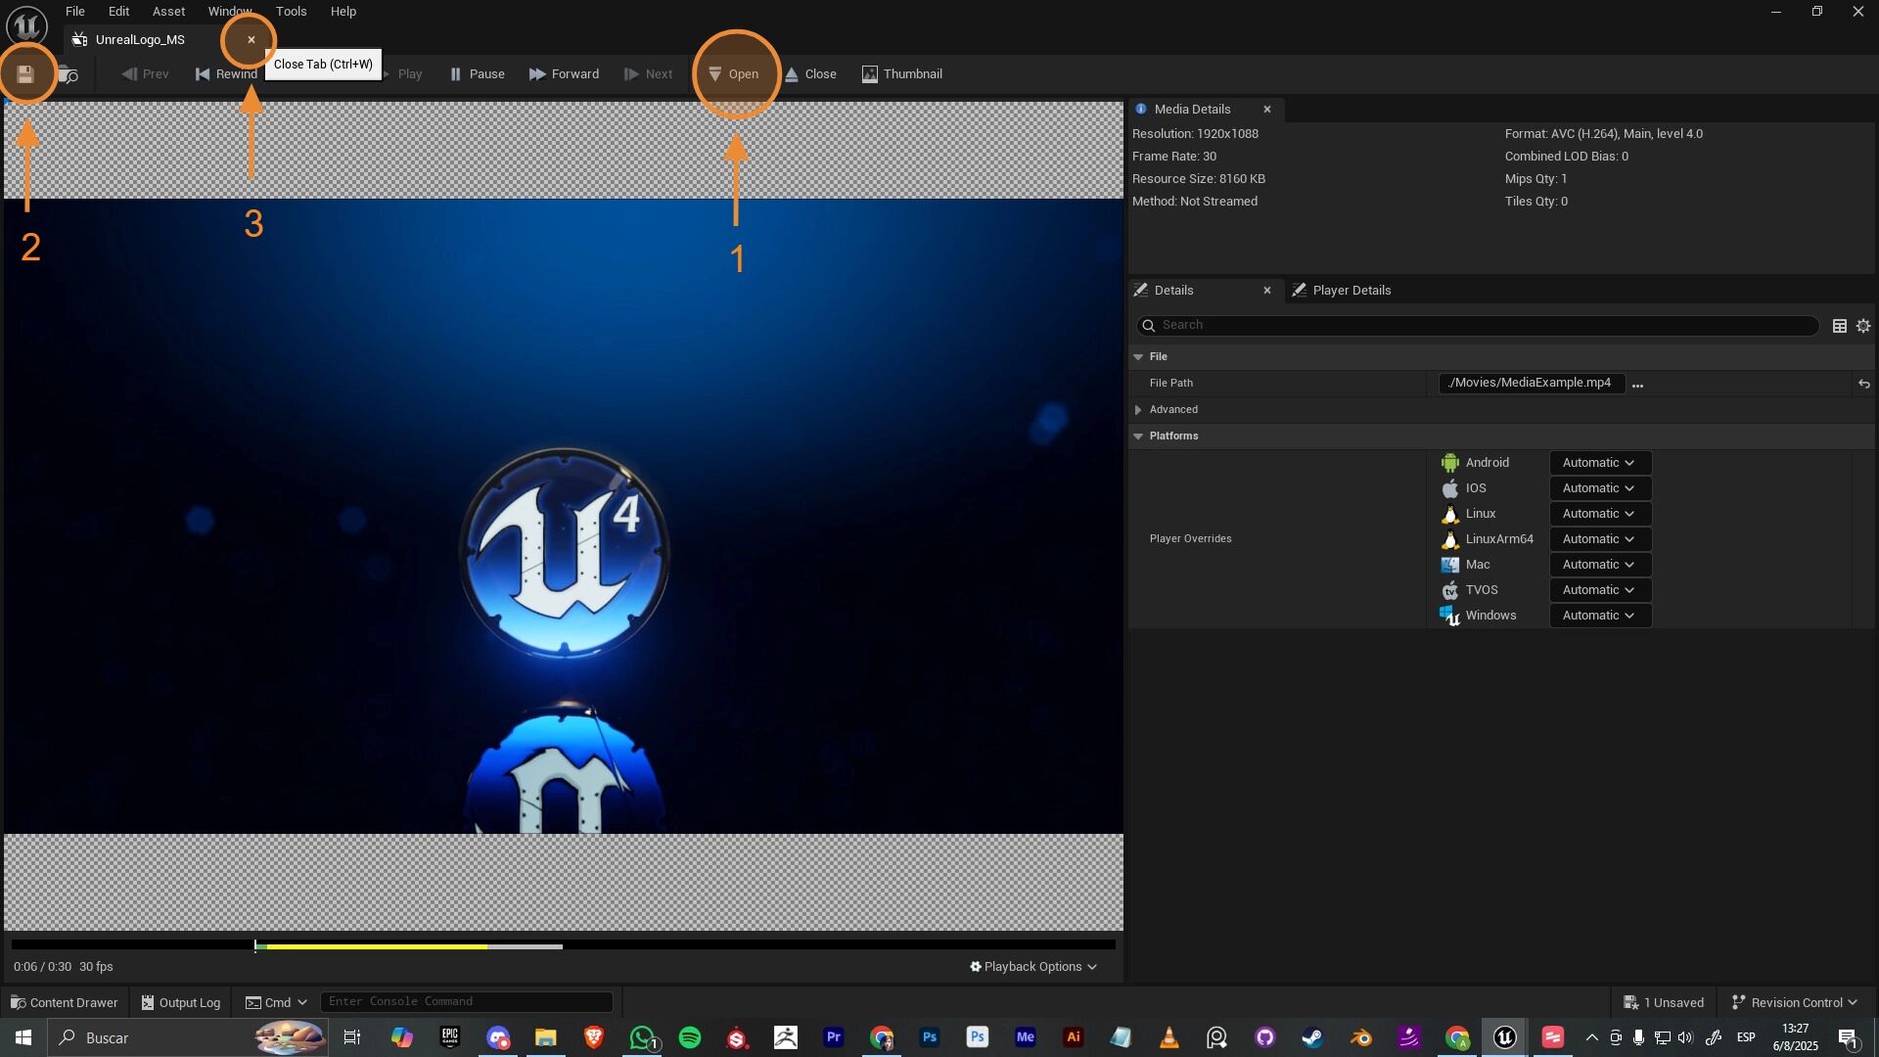Click the Details panel table view icon
Viewport: 1879px width, 1057px height.
click(1839, 326)
